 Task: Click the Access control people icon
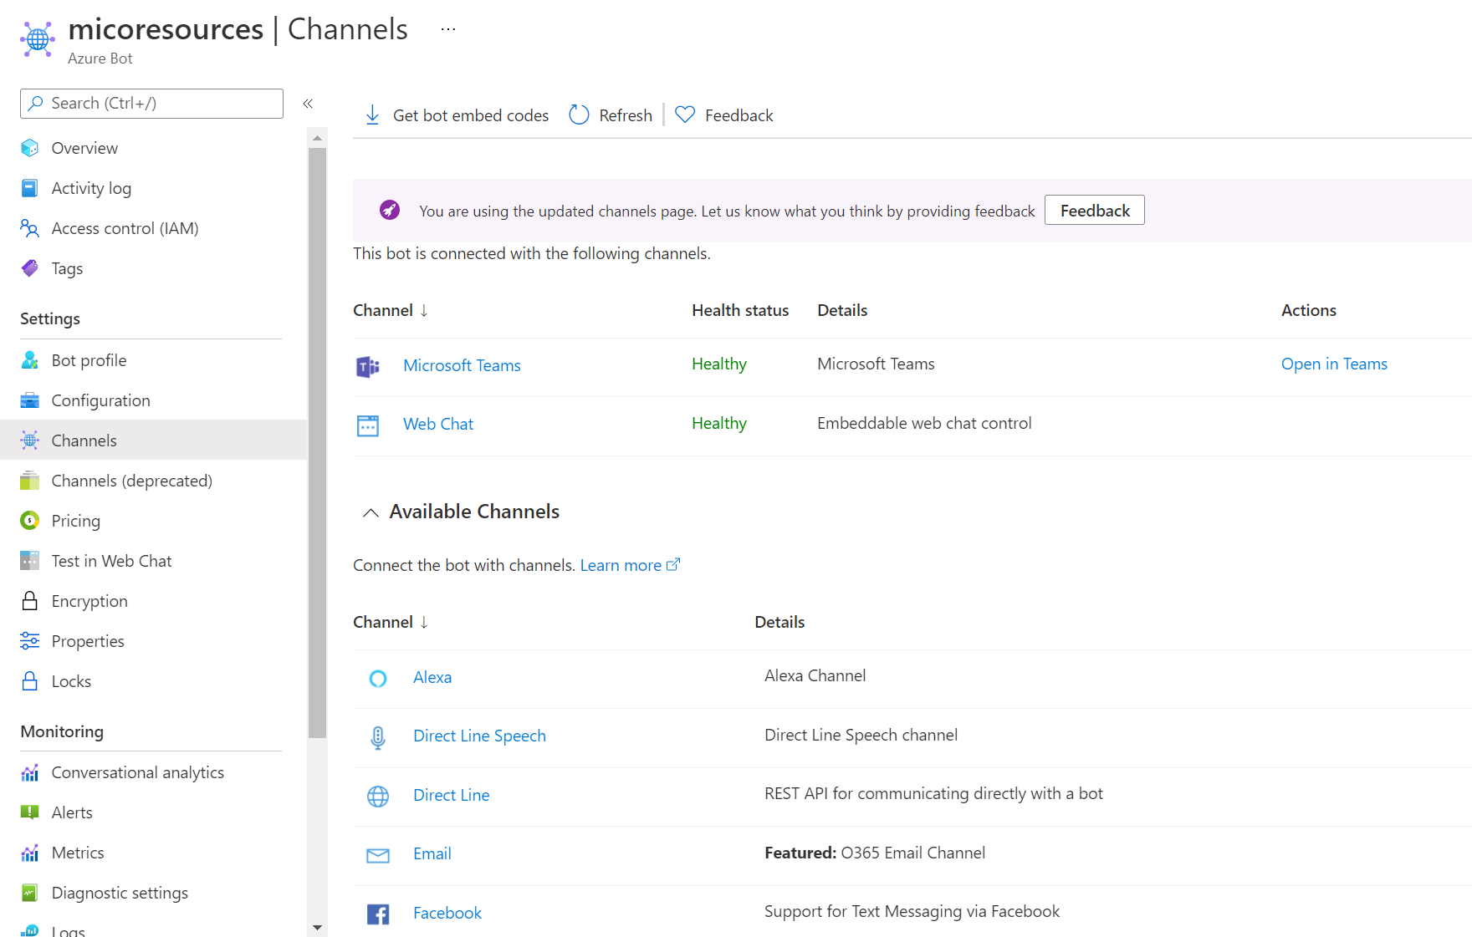click(x=30, y=228)
